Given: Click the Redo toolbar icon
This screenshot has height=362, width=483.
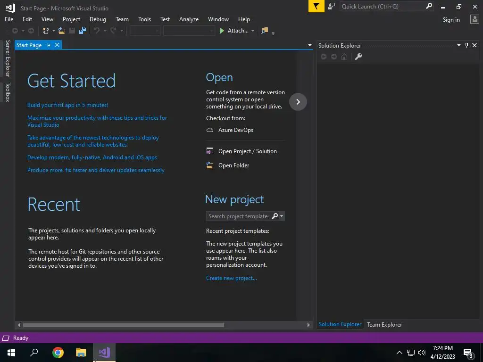Looking at the screenshot, I should 113,31.
